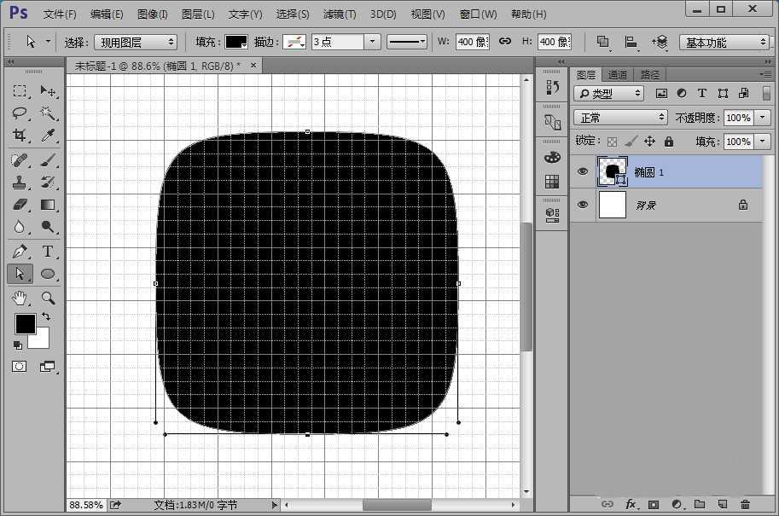
Task: Open the 基本功能 workspace dropdown
Action: pos(725,42)
